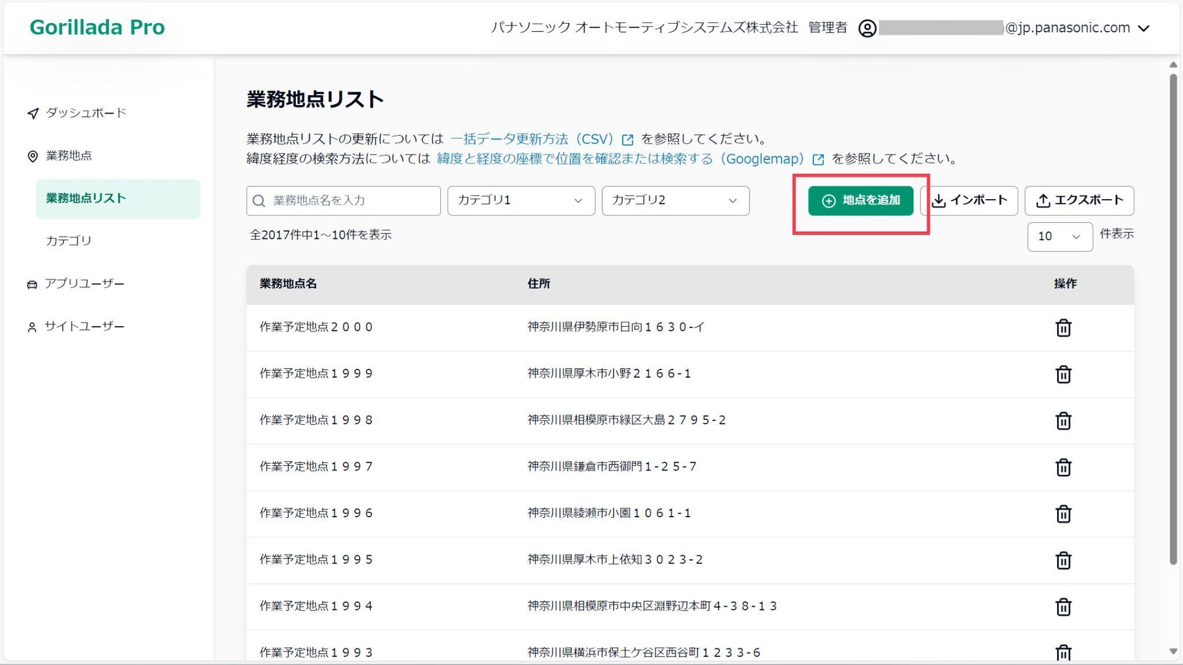Click the 業務地点名 column header
1183x665 pixels.
tap(288, 284)
